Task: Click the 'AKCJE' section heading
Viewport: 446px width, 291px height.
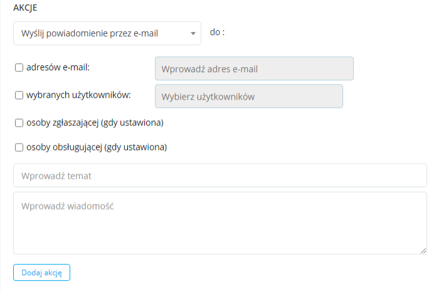Action: (25, 8)
